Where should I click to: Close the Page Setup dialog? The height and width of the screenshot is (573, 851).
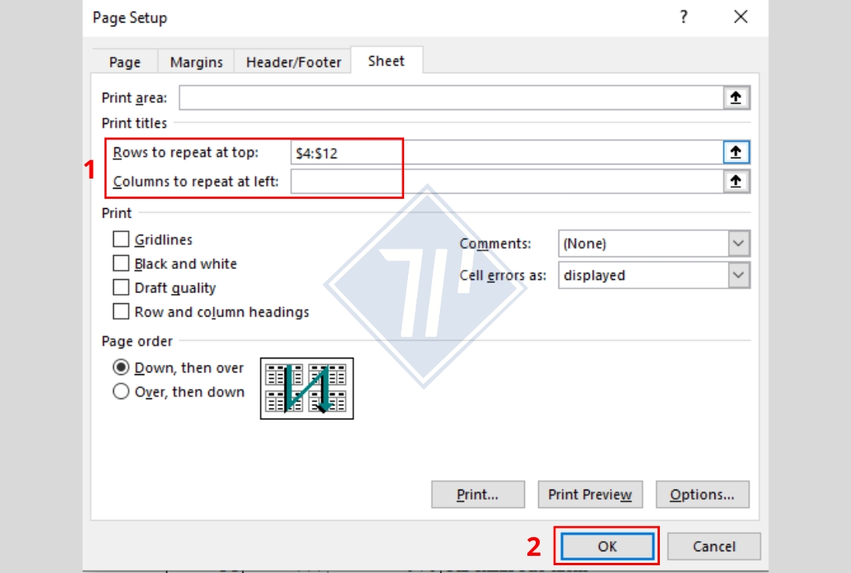(741, 17)
